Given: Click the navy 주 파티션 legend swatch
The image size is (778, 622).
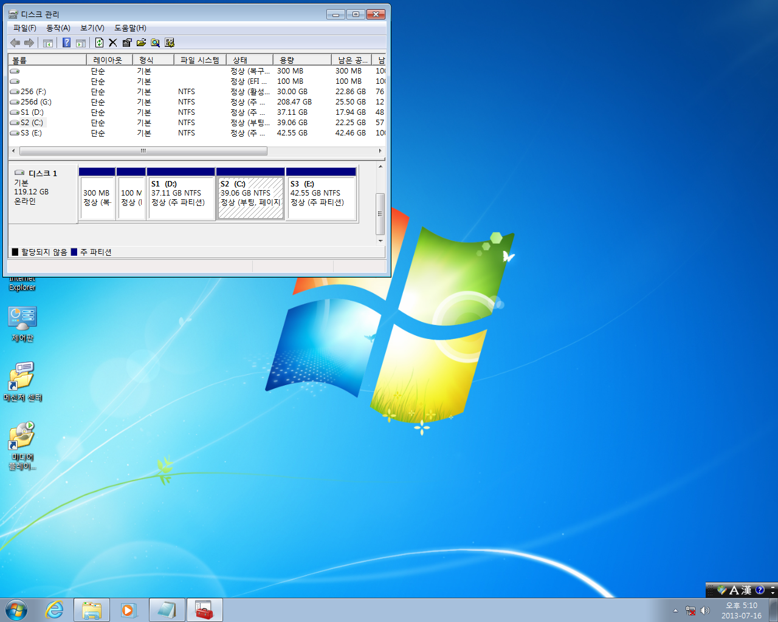Looking at the screenshot, I should (74, 252).
